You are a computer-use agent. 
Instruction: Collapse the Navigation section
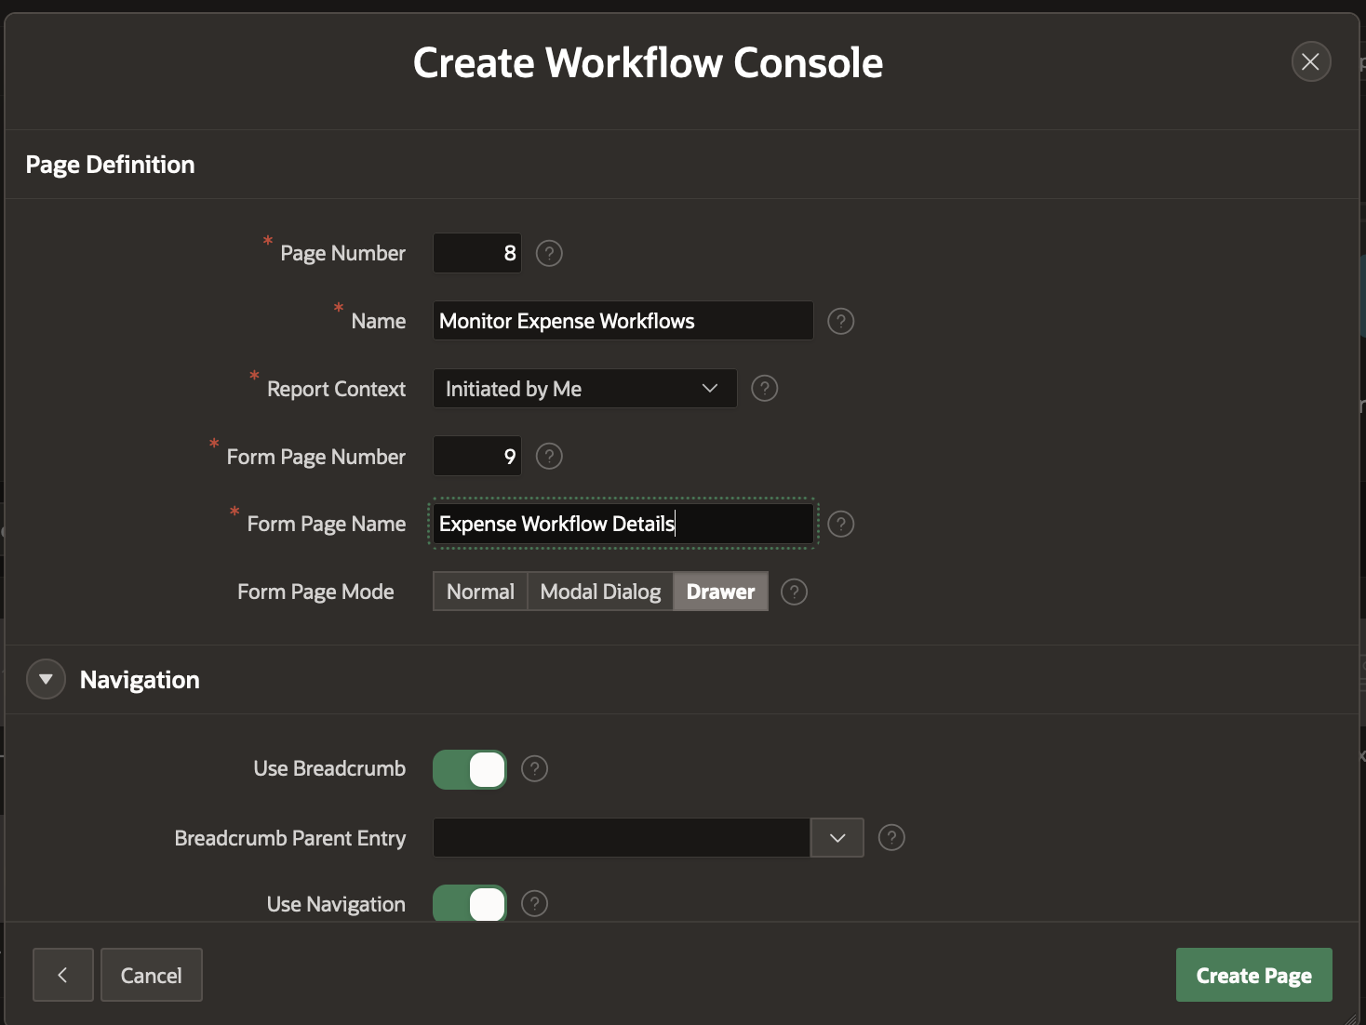point(46,679)
